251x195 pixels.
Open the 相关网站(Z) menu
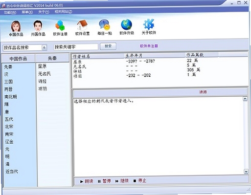tap(64, 12)
